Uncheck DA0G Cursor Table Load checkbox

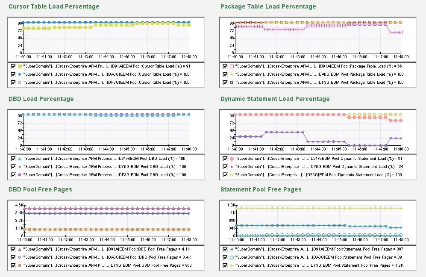[13, 74]
